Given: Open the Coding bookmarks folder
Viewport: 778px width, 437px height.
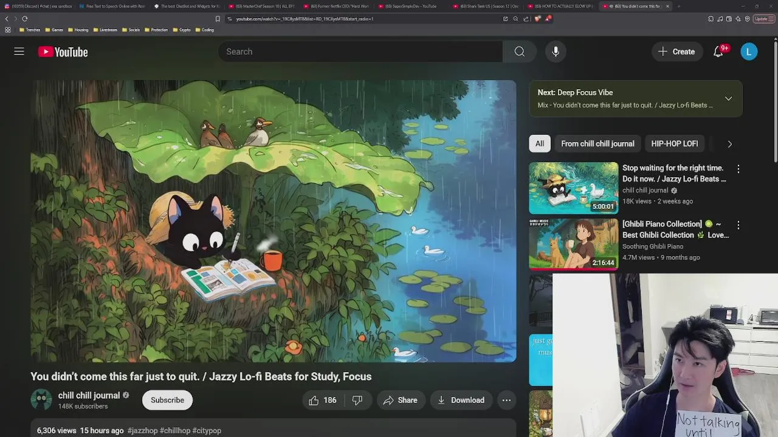Looking at the screenshot, I should click(x=204, y=30).
